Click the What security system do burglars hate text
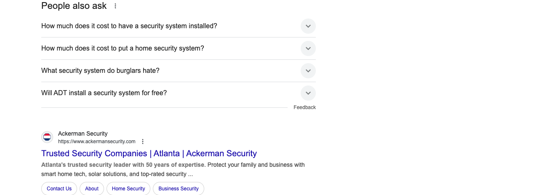The image size is (539, 195). pyautogui.click(x=100, y=71)
